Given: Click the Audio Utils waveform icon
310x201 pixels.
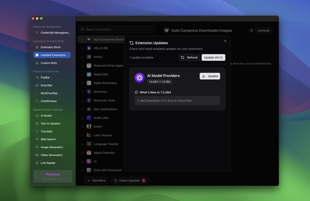Looking at the screenshot, I should [89, 118].
